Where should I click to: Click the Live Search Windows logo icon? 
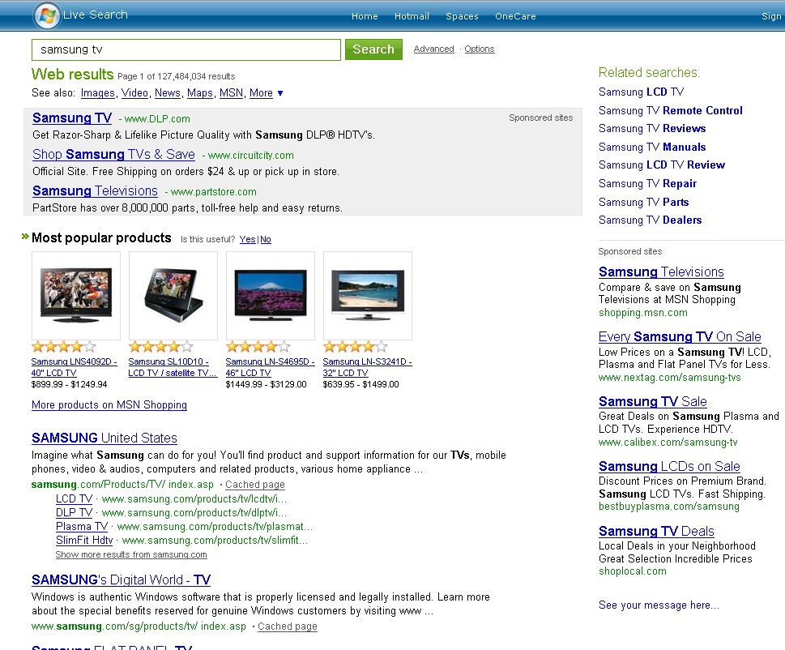46,15
